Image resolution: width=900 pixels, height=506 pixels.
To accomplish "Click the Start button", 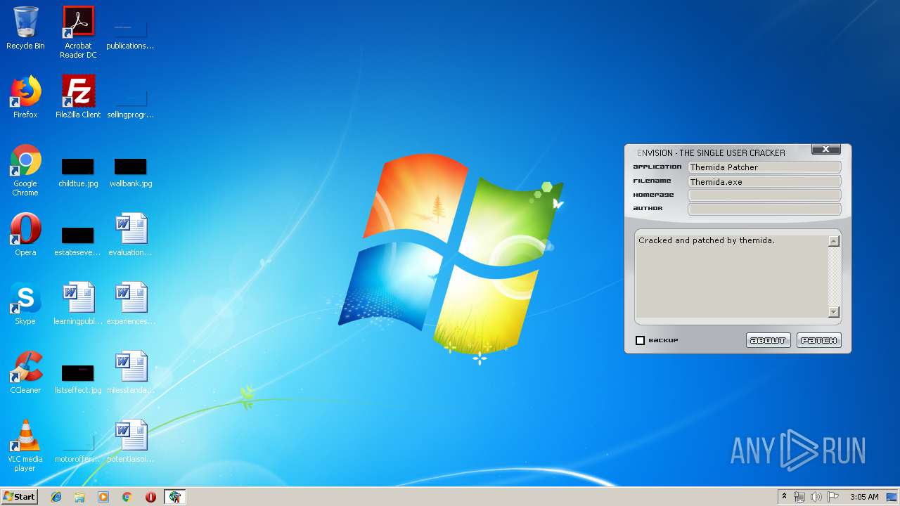I will pyautogui.click(x=20, y=497).
